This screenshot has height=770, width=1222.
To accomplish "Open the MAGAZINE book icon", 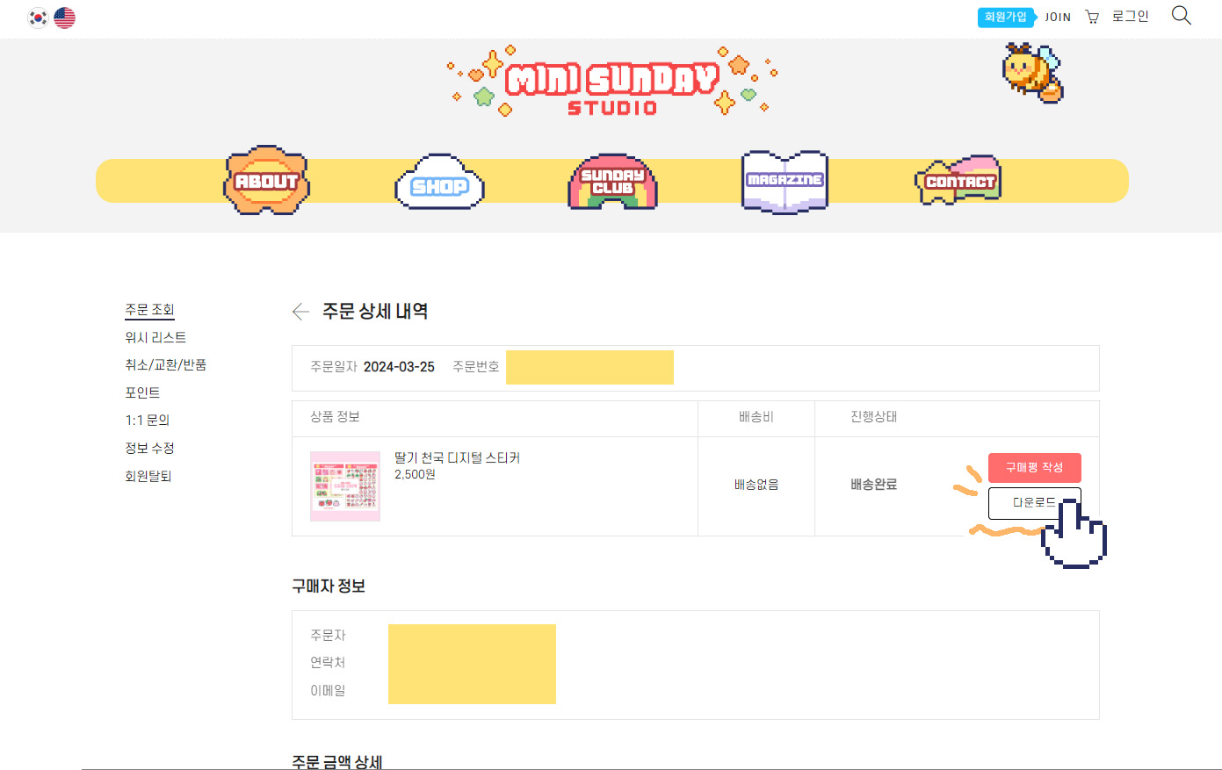I will tap(785, 181).
